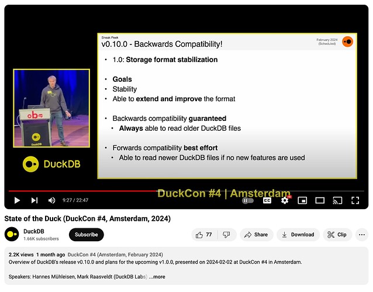Cast video to a TV
The height and width of the screenshot is (292, 373).
pyautogui.click(x=337, y=200)
